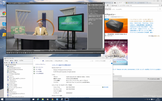Click the デバイス マネージャー link in System window
162x101 pixels.
pyautogui.click(x=39, y=67)
